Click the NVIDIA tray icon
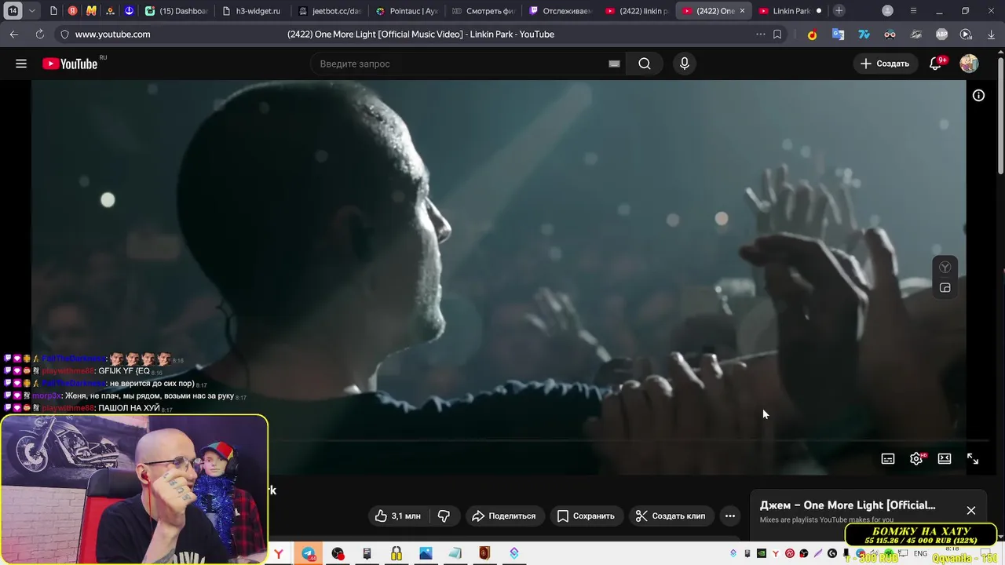 tap(762, 553)
